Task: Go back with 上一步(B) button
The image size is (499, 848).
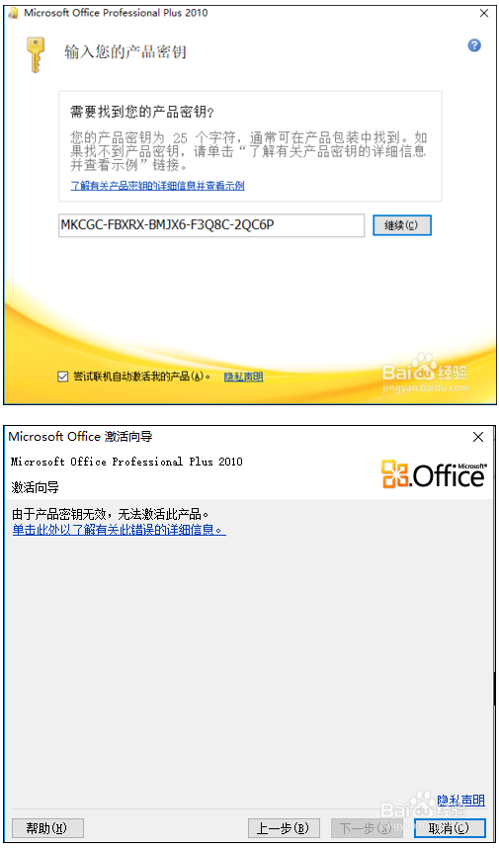Action: [x=284, y=827]
